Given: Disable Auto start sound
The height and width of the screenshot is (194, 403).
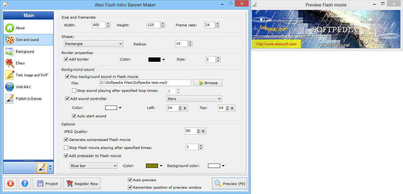Looking at the screenshot, I should click(x=74, y=116).
